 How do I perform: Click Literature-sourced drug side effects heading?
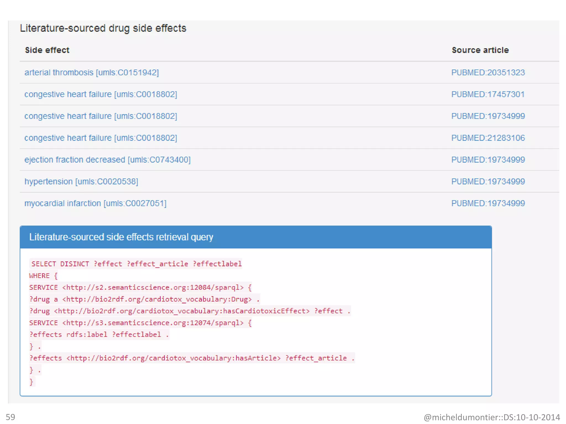pyautogui.click(x=103, y=28)
